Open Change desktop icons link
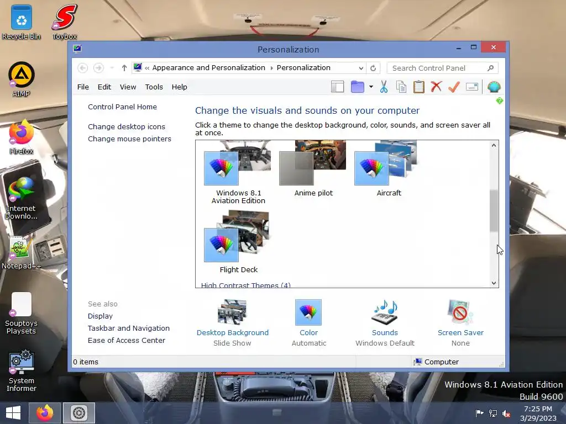The height and width of the screenshot is (424, 566). (x=127, y=126)
